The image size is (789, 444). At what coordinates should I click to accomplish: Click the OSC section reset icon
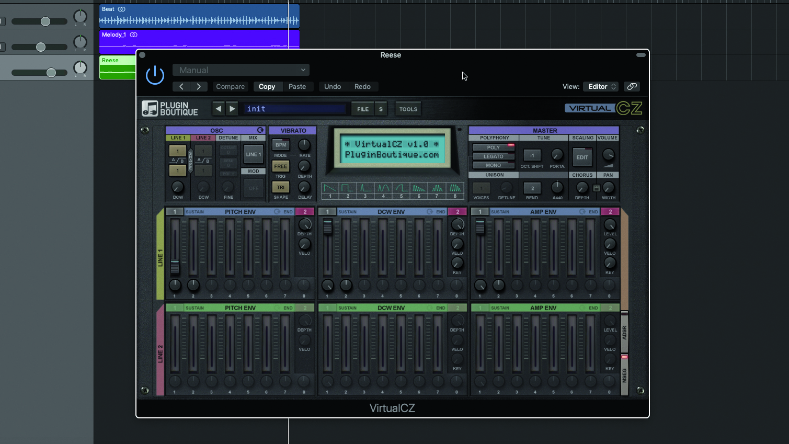click(x=260, y=130)
